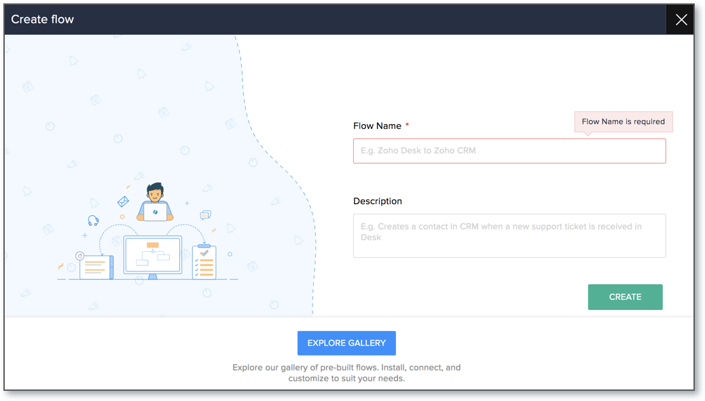Click the Flow Name input field
The image size is (705, 401).
pos(509,151)
